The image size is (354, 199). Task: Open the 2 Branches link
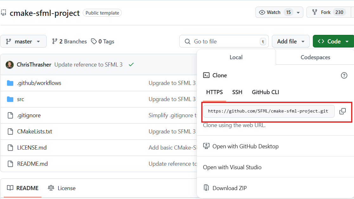point(69,42)
